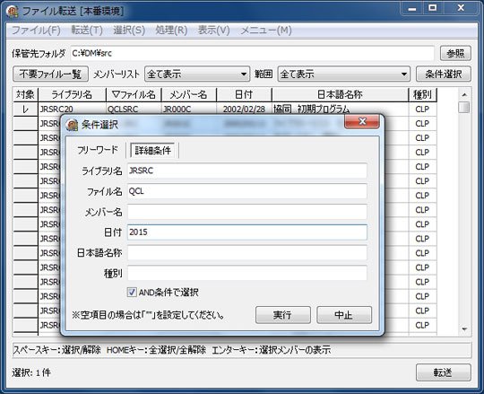
Task: Close the 条件選択 dialog with the red X
Action: [362, 121]
